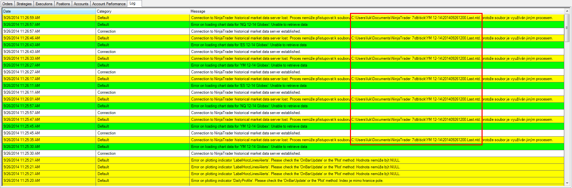Screen dimensions: 572x188
Task: Select the 'YM 12-14 Globex' error at 11:25:30 AM
Action: pyautogui.click(x=377, y=147)
